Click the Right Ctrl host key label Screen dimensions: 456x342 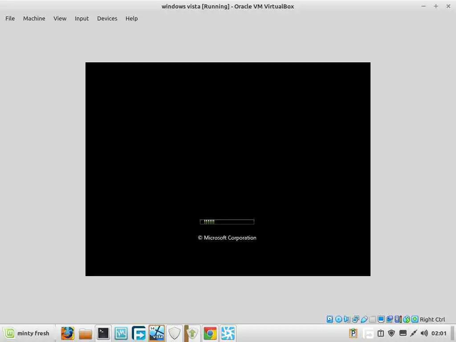click(x=432, y=319)
